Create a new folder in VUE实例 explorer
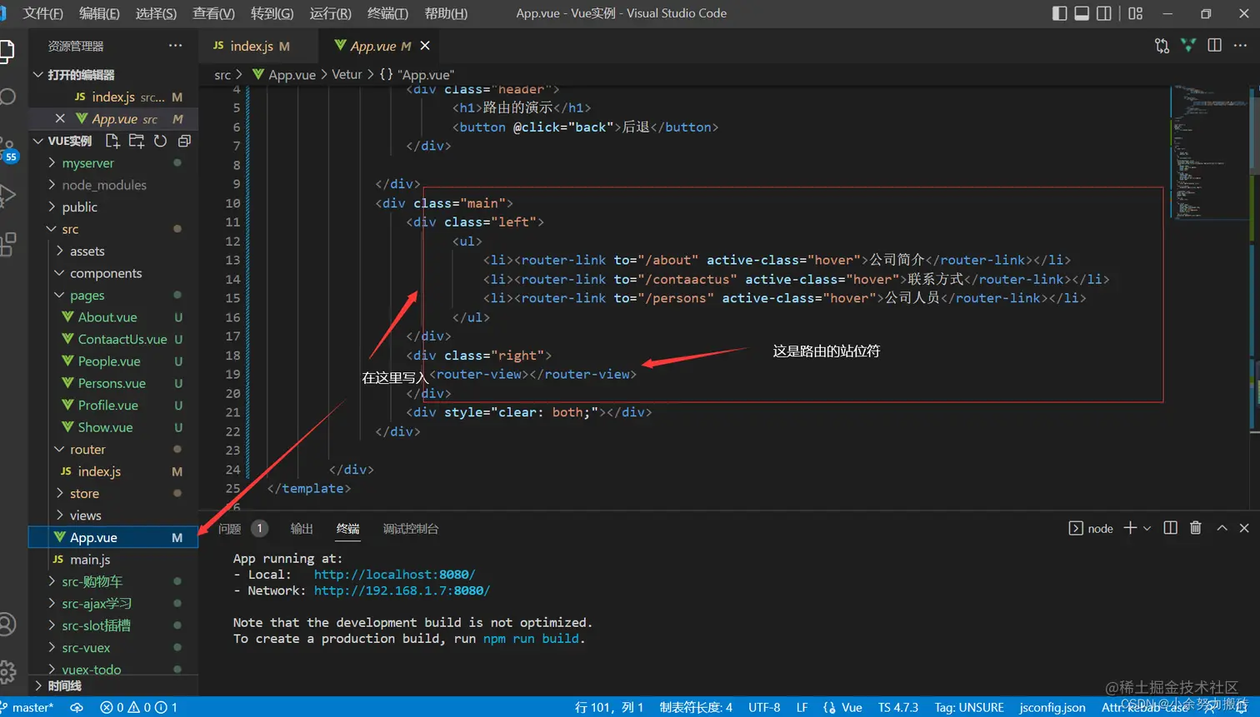The width and height of the screenshot is (1260, 717). [137, 141]
